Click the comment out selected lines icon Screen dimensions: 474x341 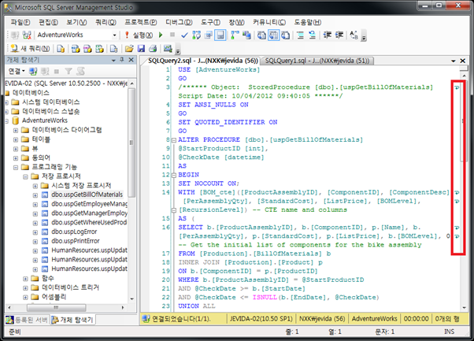(x=300, y=35)
